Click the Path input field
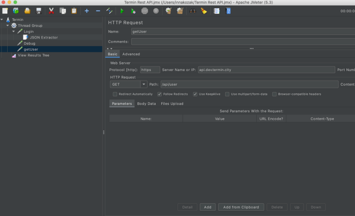355x216 pixels. tap(248, 85)
